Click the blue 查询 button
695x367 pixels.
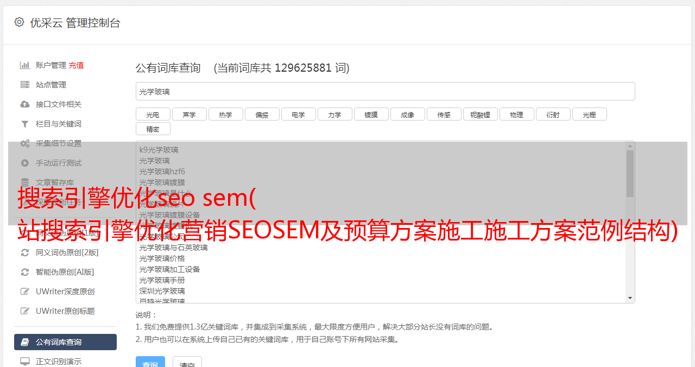coord(150,363)
